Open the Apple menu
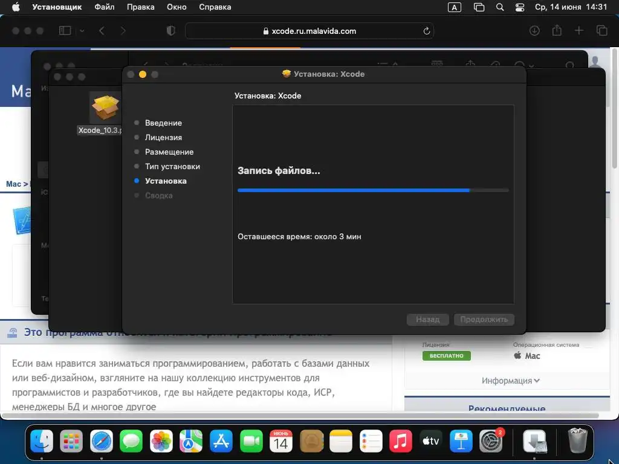This screenshot has width=619, height=464. click(16, 7)
